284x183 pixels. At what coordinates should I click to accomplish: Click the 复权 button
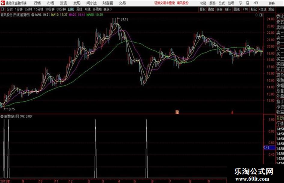point(202,9)
